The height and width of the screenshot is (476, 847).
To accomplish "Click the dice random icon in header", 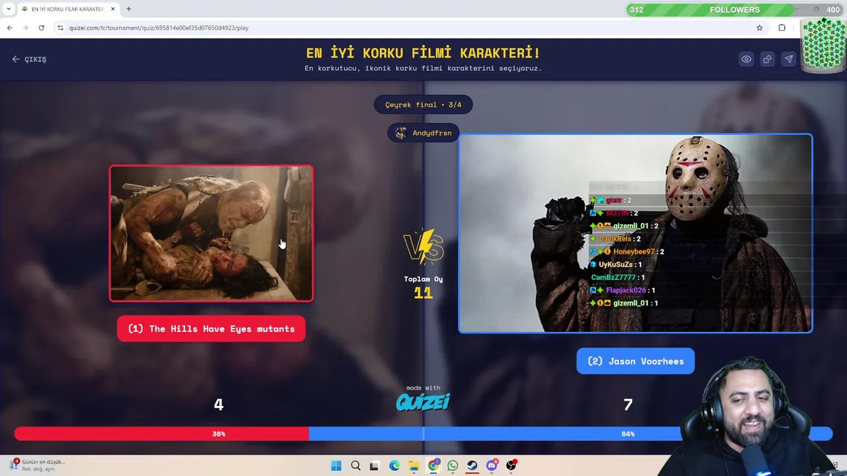I will point(768,59).
